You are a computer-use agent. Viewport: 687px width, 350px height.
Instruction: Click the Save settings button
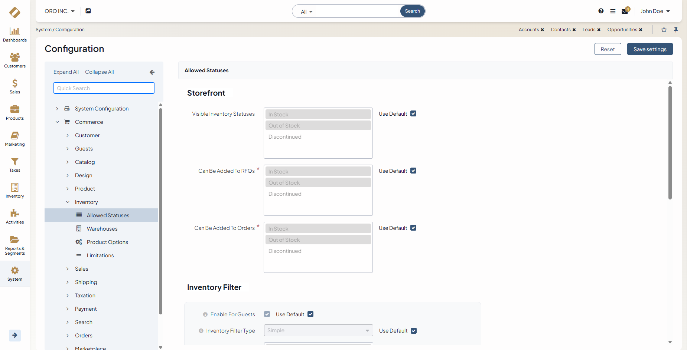(x=649, y=49)
